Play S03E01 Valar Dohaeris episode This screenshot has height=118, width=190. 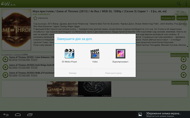(5, 59)
